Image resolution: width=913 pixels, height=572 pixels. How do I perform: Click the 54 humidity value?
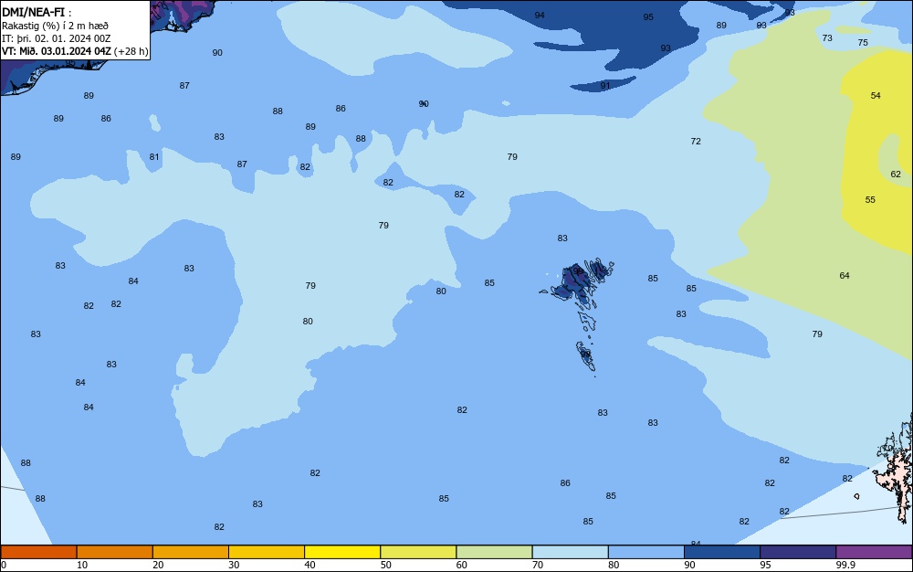pyautogui.click(x=876, y=96)
